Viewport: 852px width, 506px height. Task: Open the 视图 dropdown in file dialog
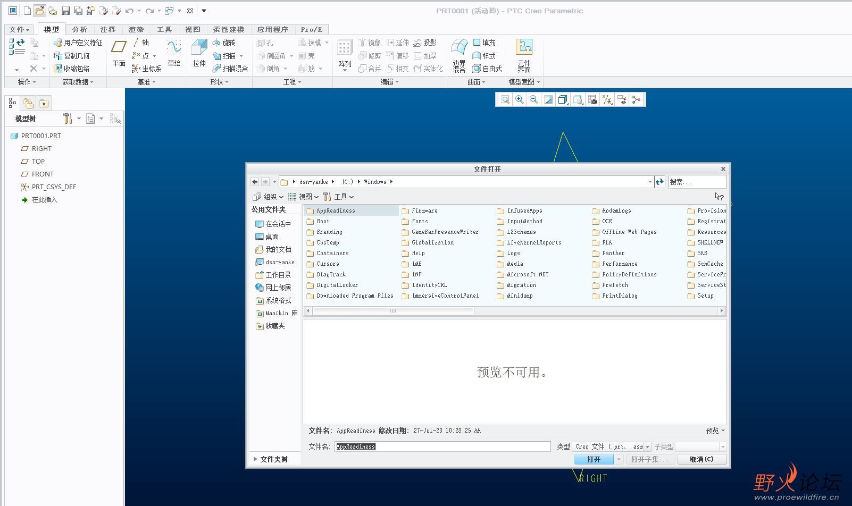303,197
